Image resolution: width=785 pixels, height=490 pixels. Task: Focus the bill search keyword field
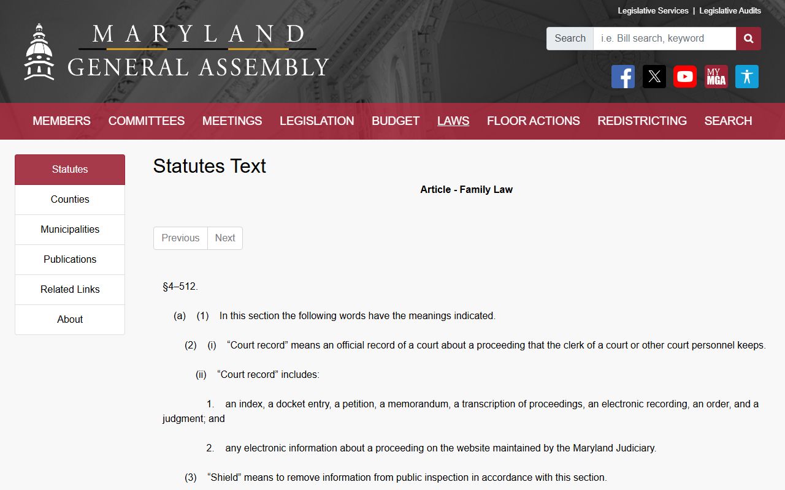pyautogui.click(x=664, y=39)
